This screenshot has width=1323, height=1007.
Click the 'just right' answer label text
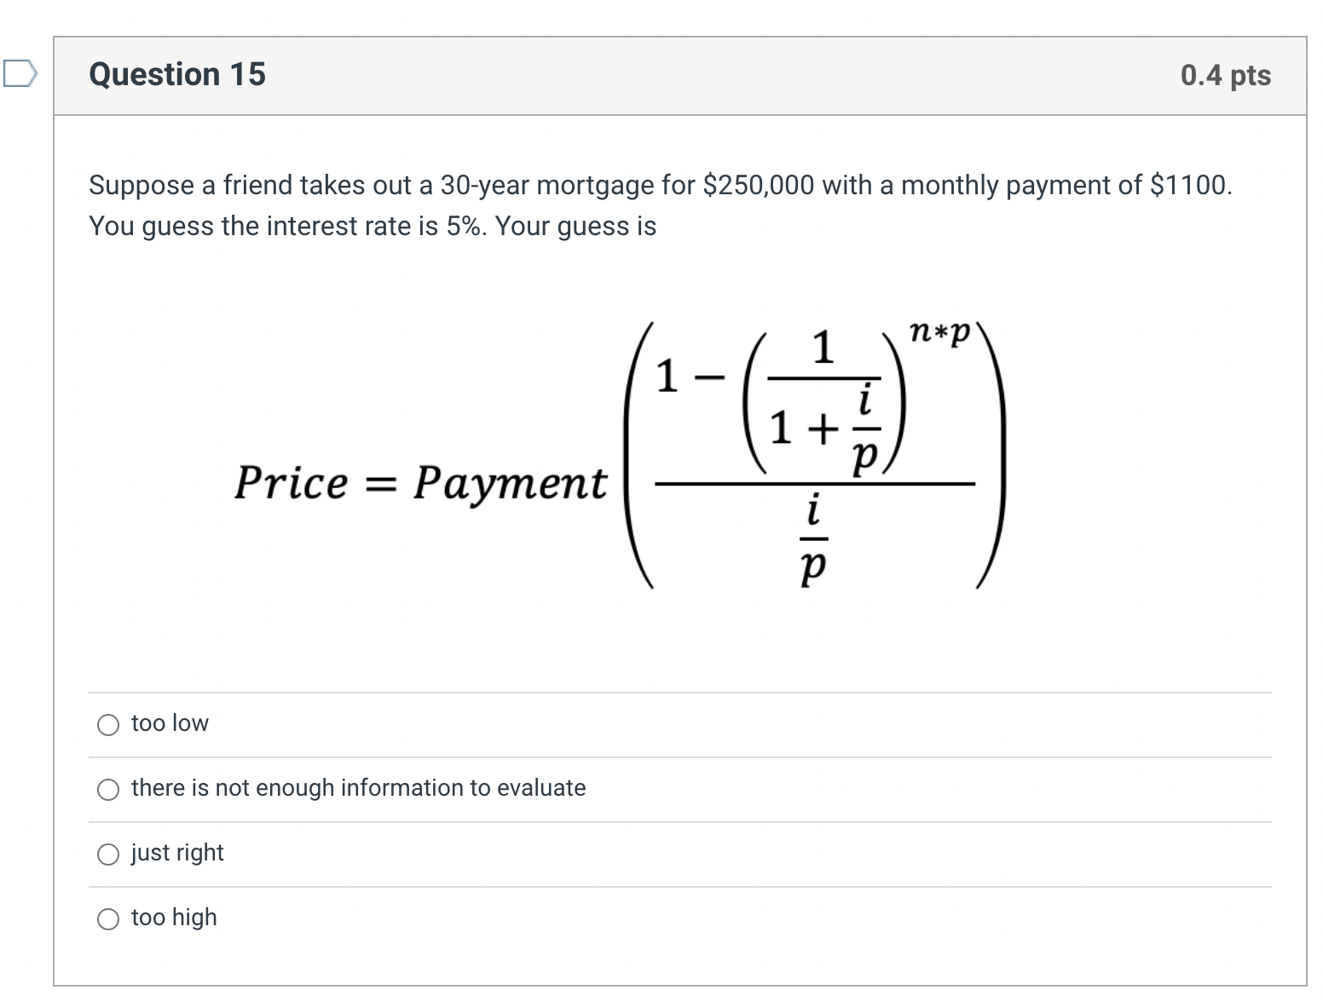(176, 853)
